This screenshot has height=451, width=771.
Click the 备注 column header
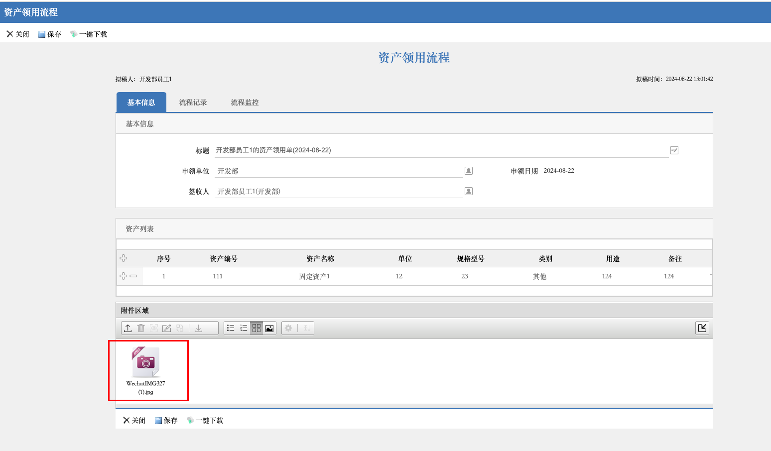675,258
